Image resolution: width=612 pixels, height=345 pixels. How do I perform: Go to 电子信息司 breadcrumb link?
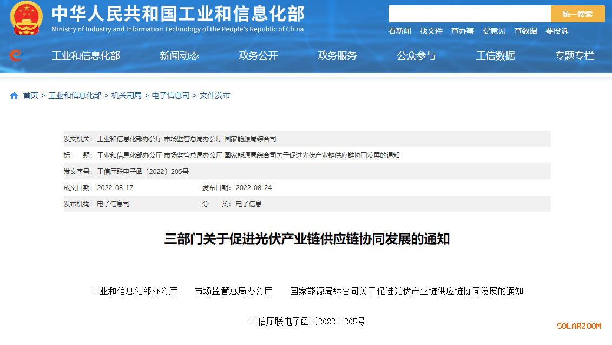[170, 95]
